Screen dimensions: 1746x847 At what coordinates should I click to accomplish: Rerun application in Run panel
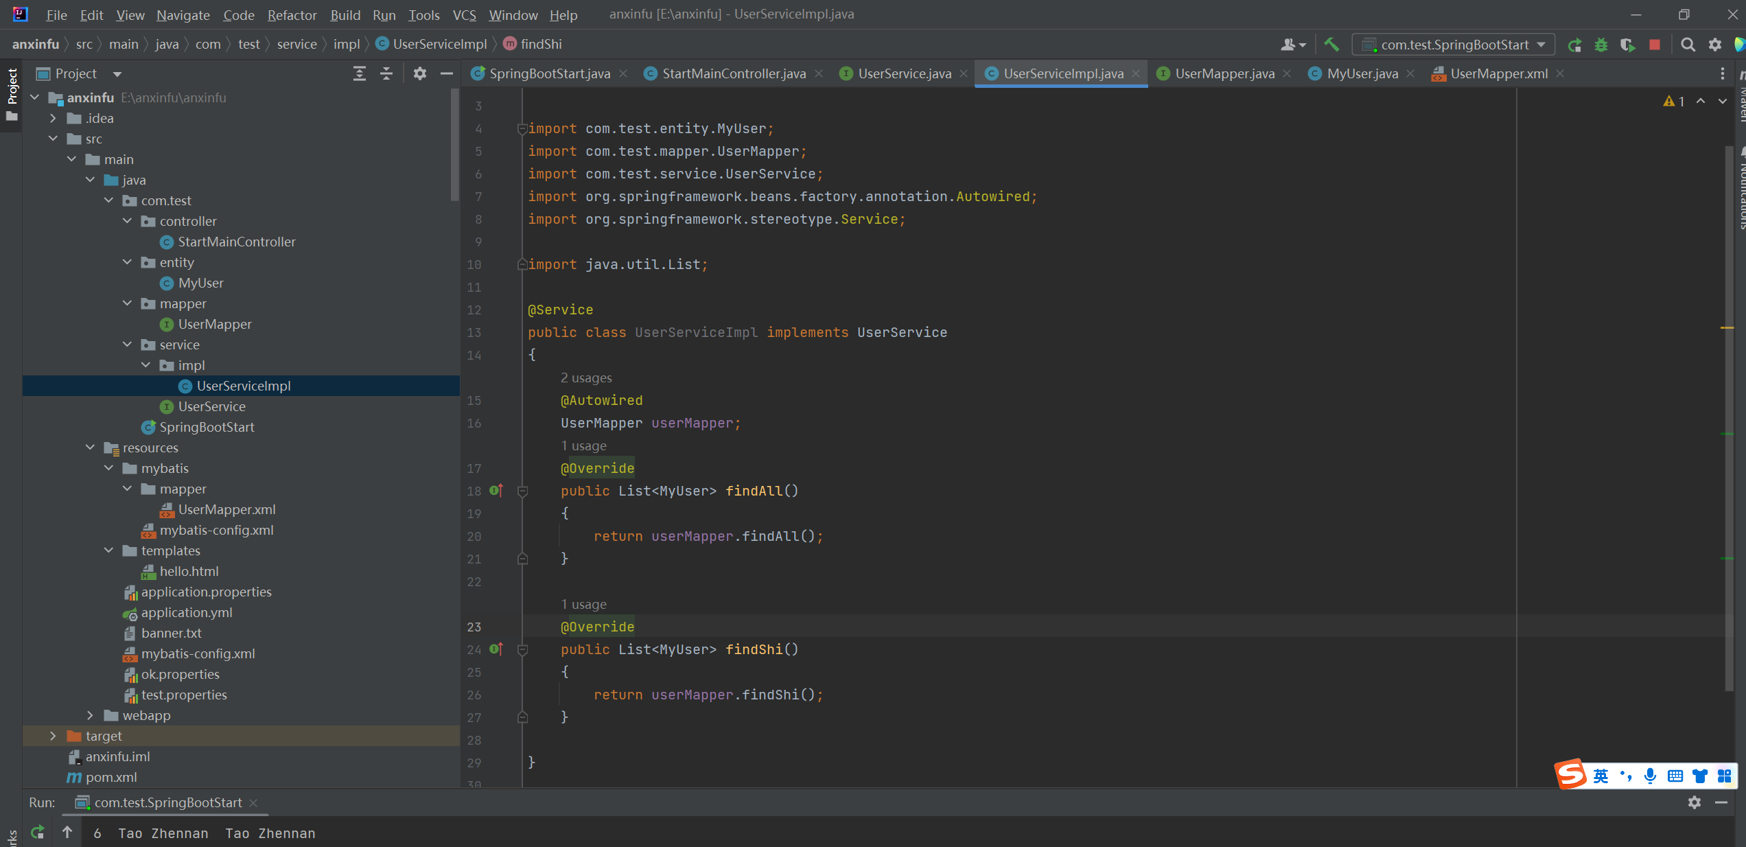38,833
